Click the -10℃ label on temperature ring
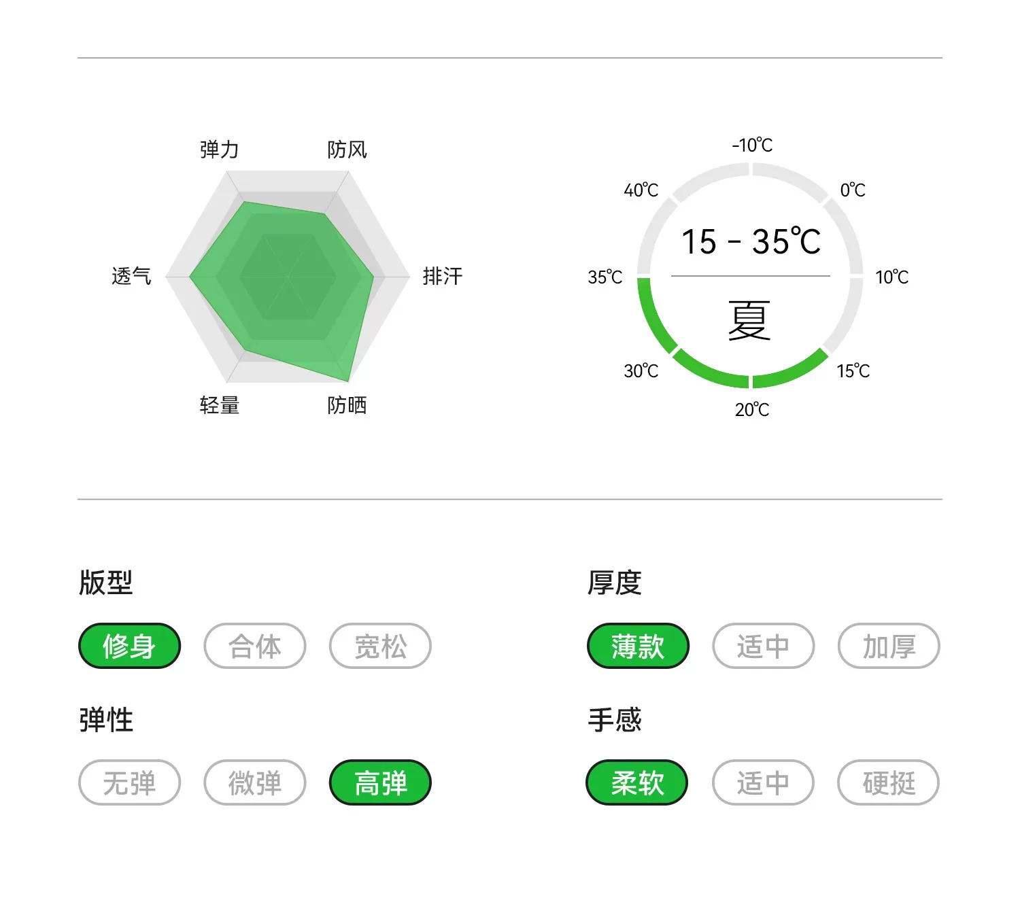 pyautogui.click(x=751, y=145)
